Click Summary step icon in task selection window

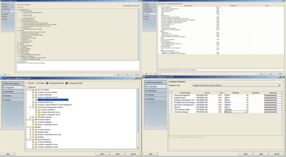(x=3, y=100)
